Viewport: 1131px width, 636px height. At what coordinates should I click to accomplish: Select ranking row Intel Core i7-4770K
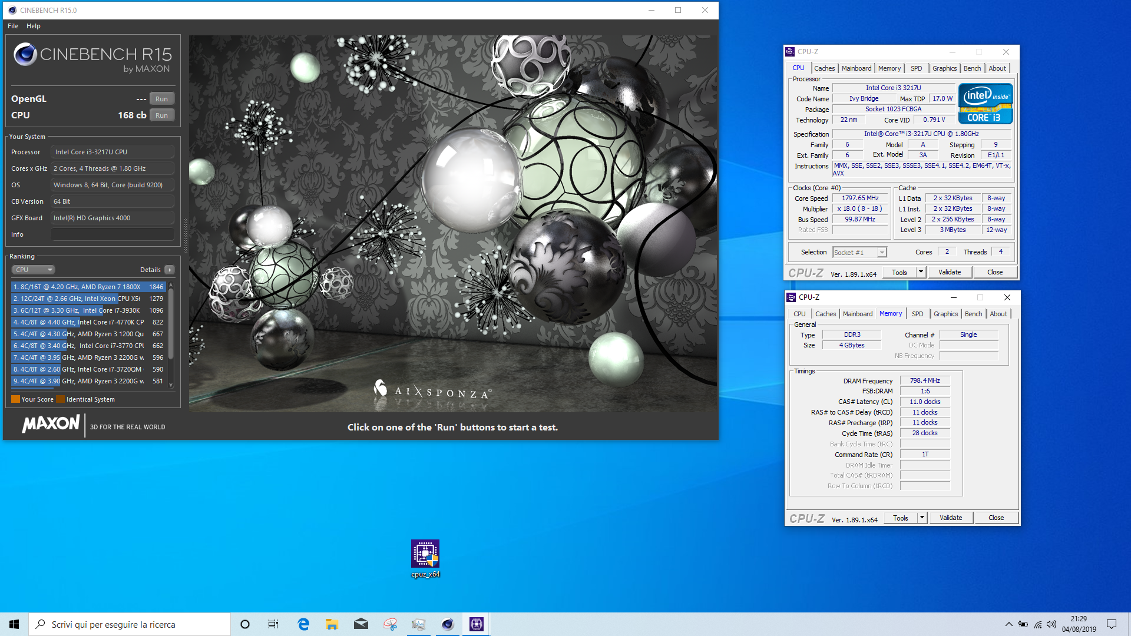tap(88, 322)
